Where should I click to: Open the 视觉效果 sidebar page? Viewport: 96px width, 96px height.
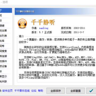coord(6,31)
